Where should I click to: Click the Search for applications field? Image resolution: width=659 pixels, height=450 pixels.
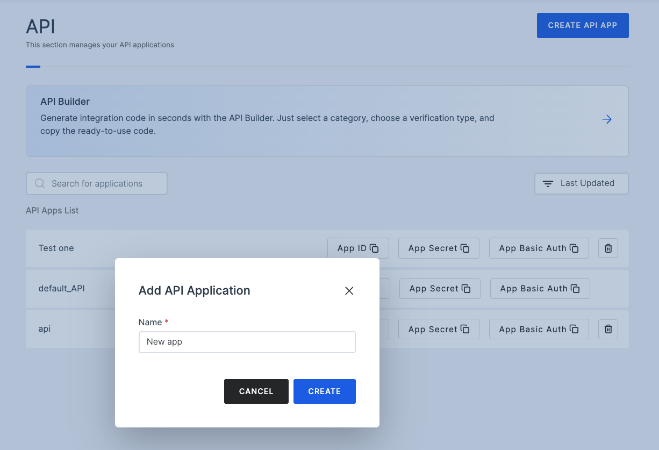click(97, 183)
